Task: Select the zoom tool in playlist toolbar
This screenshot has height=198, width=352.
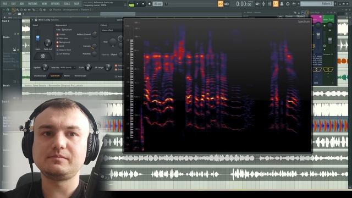Action: click(x=41, y=10)
